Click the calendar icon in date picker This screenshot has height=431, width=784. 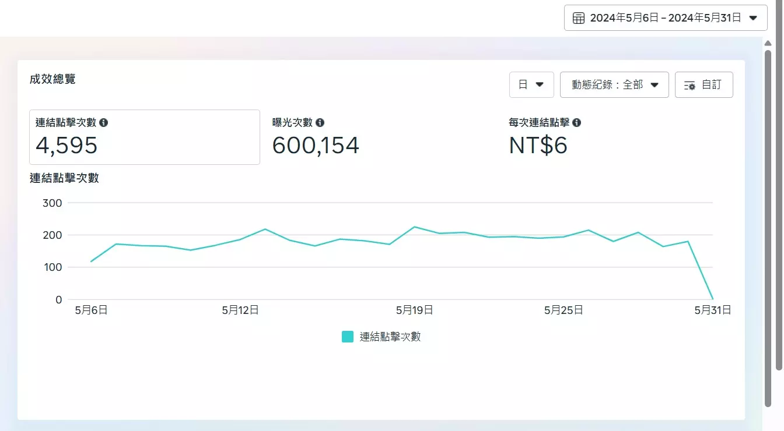tap(579, 18)
